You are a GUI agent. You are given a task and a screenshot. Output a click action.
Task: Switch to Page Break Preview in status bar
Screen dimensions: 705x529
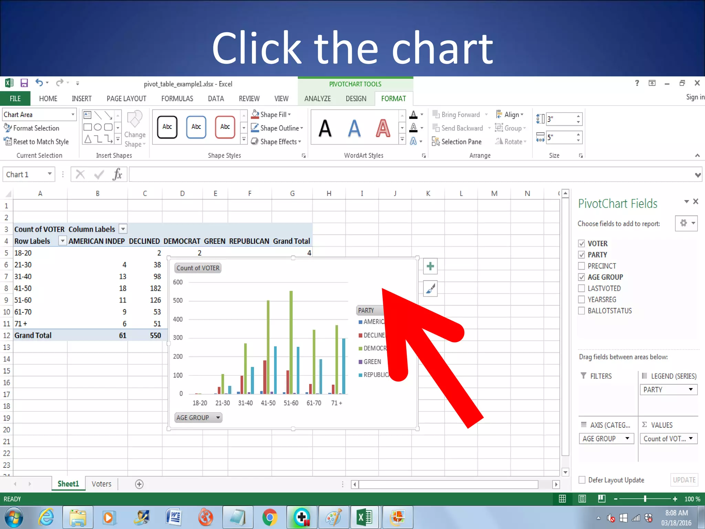click(602, 499)
